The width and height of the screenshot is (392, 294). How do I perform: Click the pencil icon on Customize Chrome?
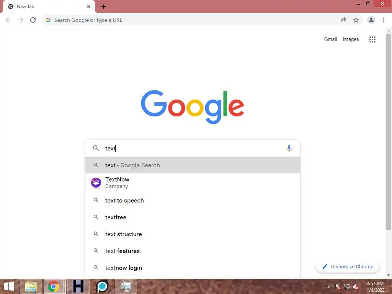point(325,266)
